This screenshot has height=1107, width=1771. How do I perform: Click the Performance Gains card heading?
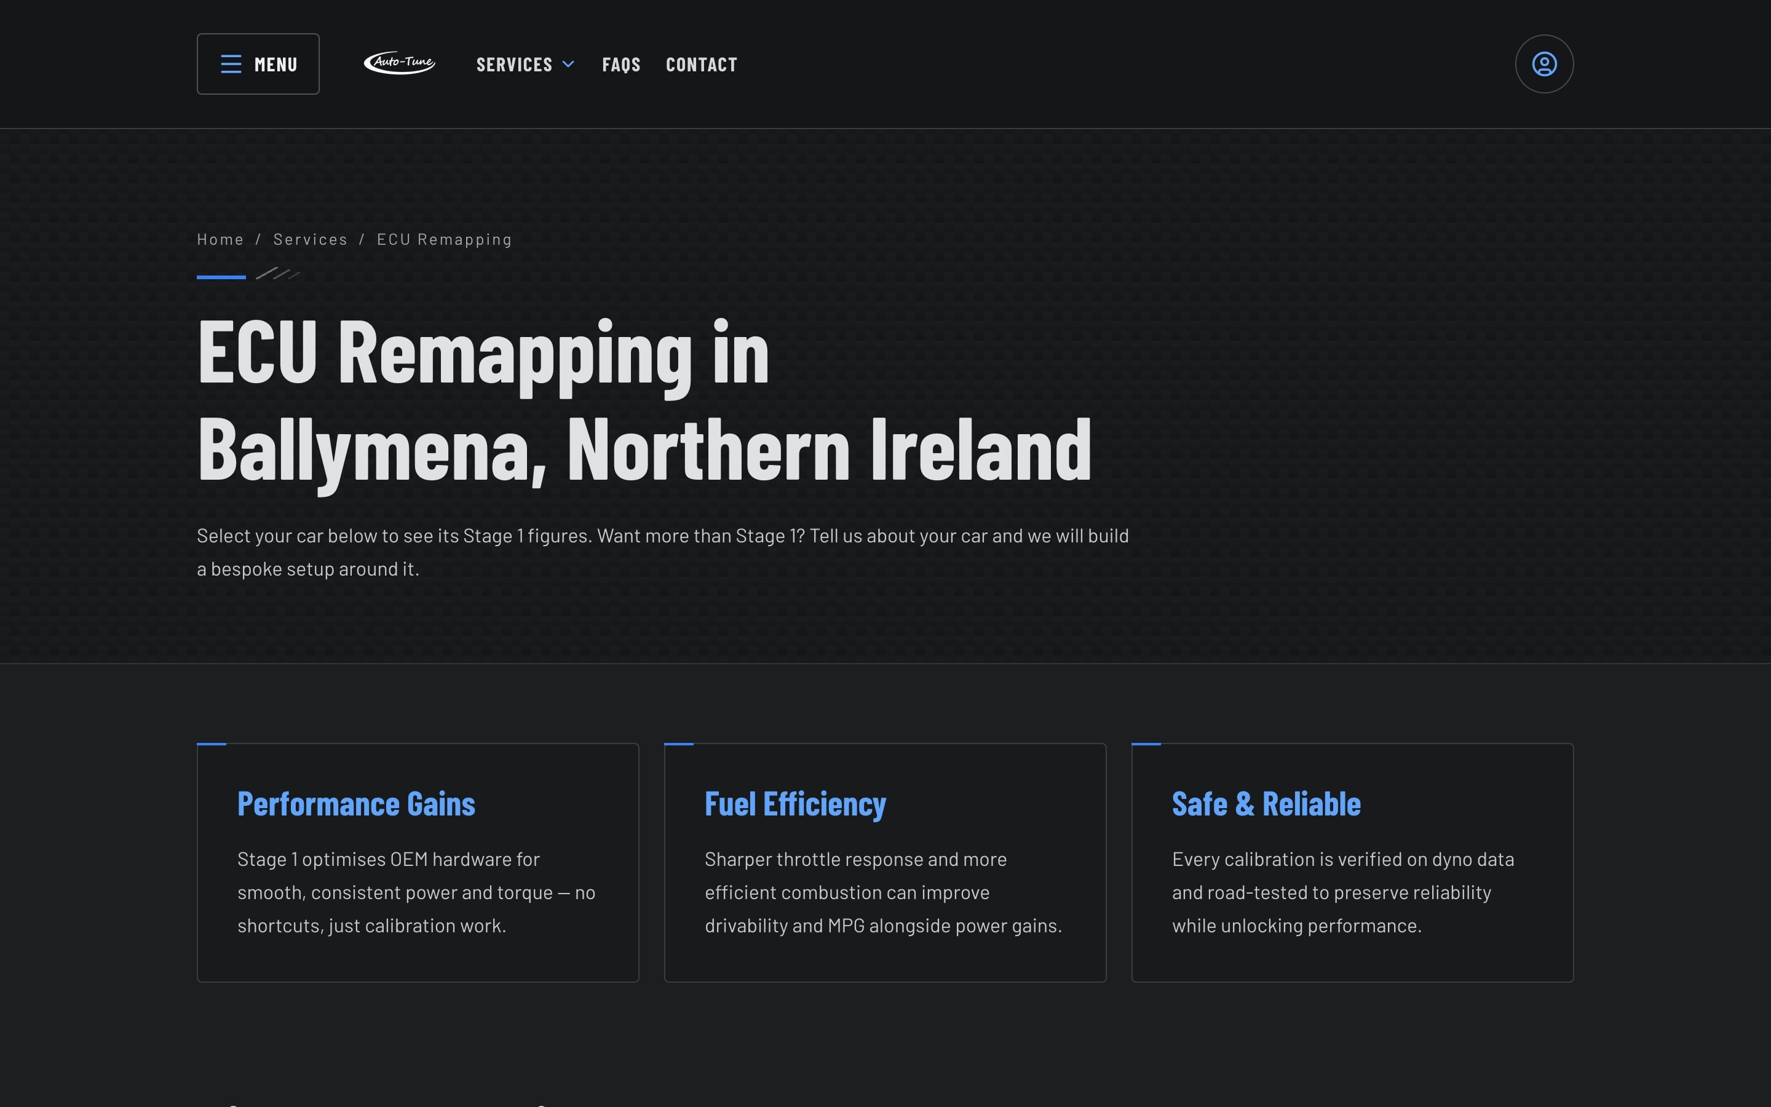pyautogui.click(x=357, y=804)
